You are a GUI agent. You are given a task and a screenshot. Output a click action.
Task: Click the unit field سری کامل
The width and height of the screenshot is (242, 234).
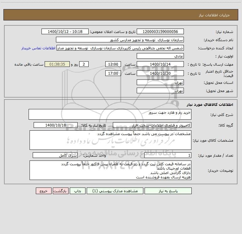[55, 155]
